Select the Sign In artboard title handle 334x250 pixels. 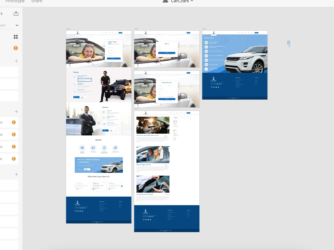(x=136, y=29)
